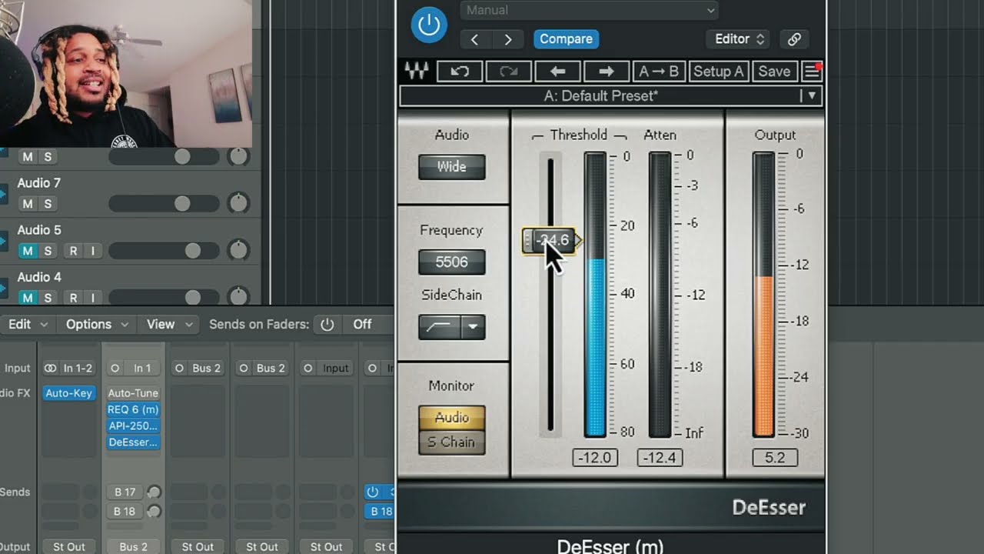
Task: Toggle Sends on Faders power button
Action: (327, 325)
